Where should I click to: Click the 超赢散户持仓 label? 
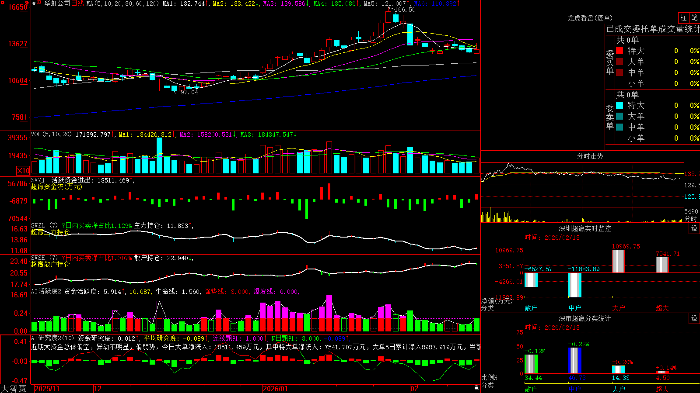[x=50, y=264]
